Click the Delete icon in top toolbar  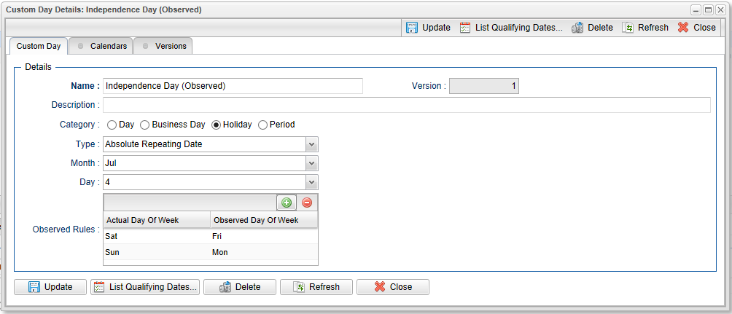(577, 28)
